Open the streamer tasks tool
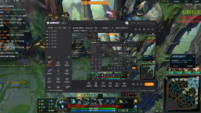The image size is (201, 113). (x=49, y=80)
